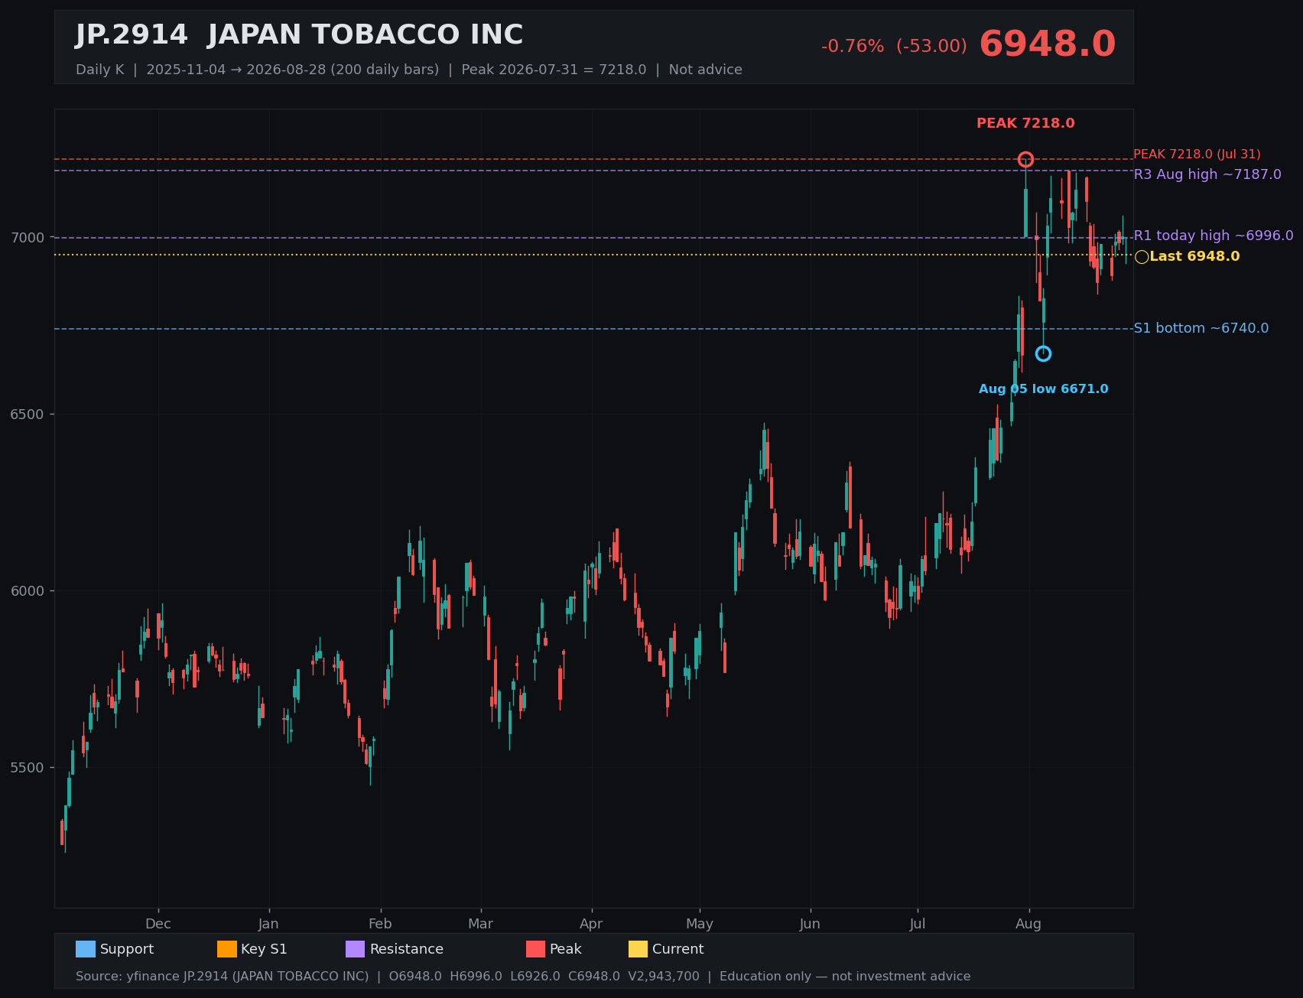The width and height of the screenshot is (1303, 998).
Task: Click the purple Resistance legend color swatch
Action: point(356,949)
